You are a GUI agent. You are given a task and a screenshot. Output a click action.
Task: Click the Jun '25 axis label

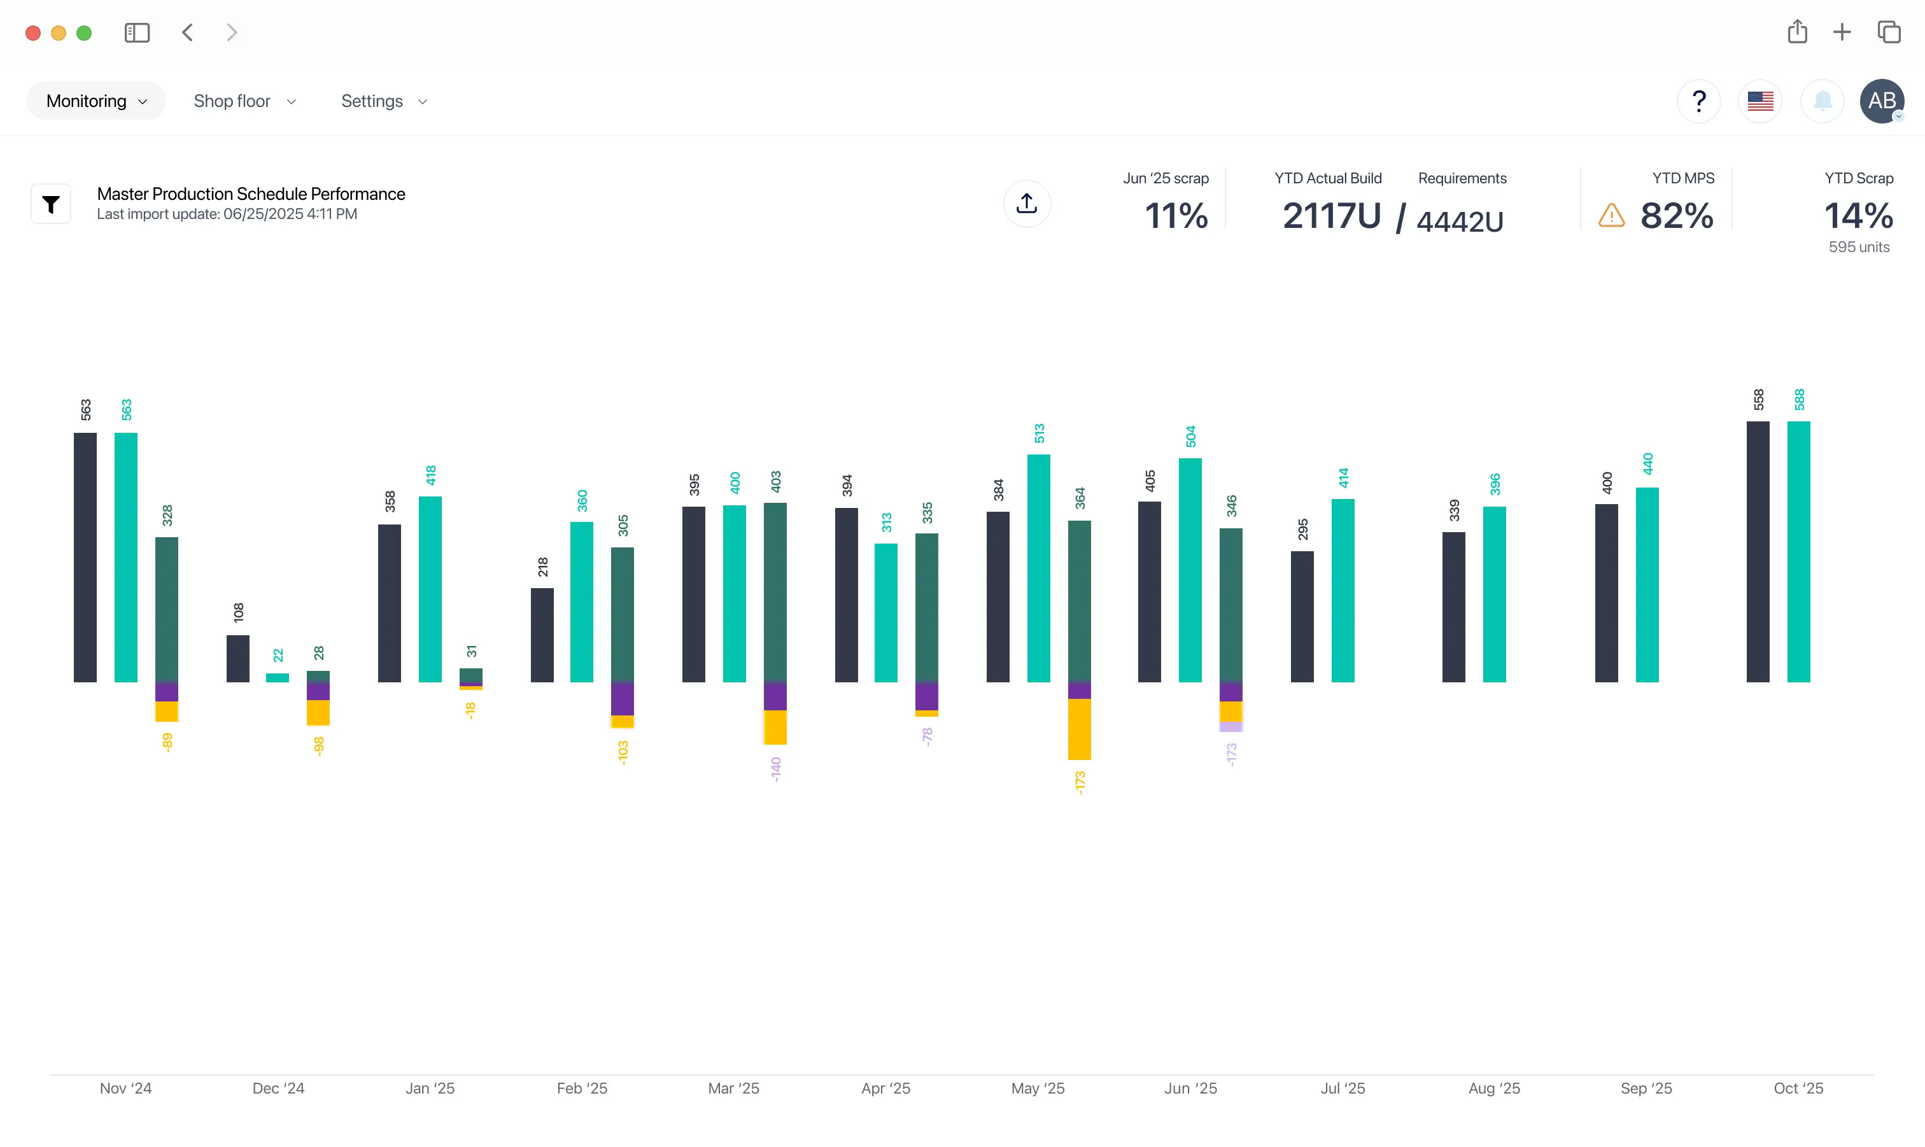[1190, 1088]
